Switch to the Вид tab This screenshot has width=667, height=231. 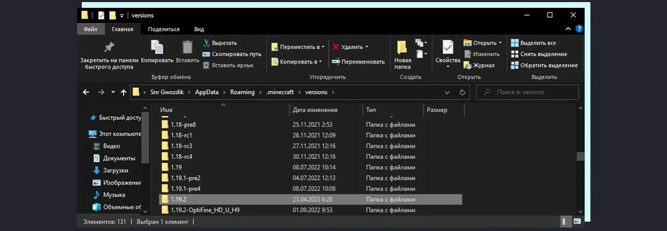click(199, 29)
